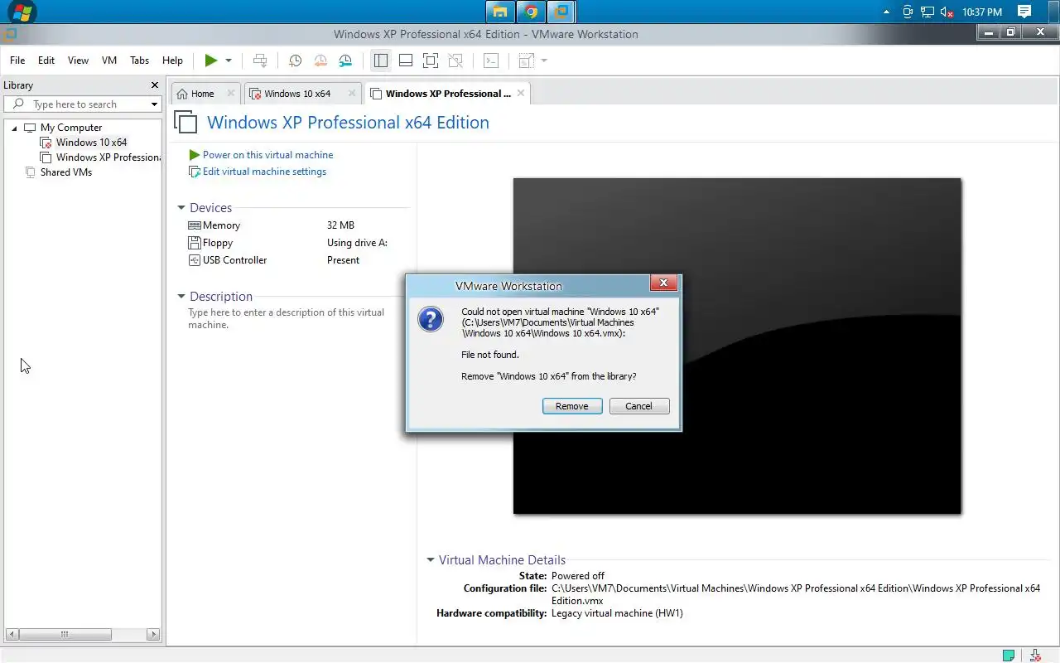The height and width of the screenshot is (663, 1060).
Task: Show hidden tray icons arrow
Action: point(887,12)
